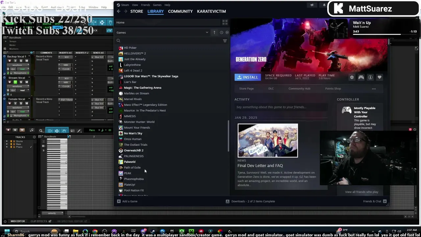The height and width of the screenshot is (237, 421).
Task: Open the velocity lane dropdown in MIDI editor
Action: (x=52, y=213)
